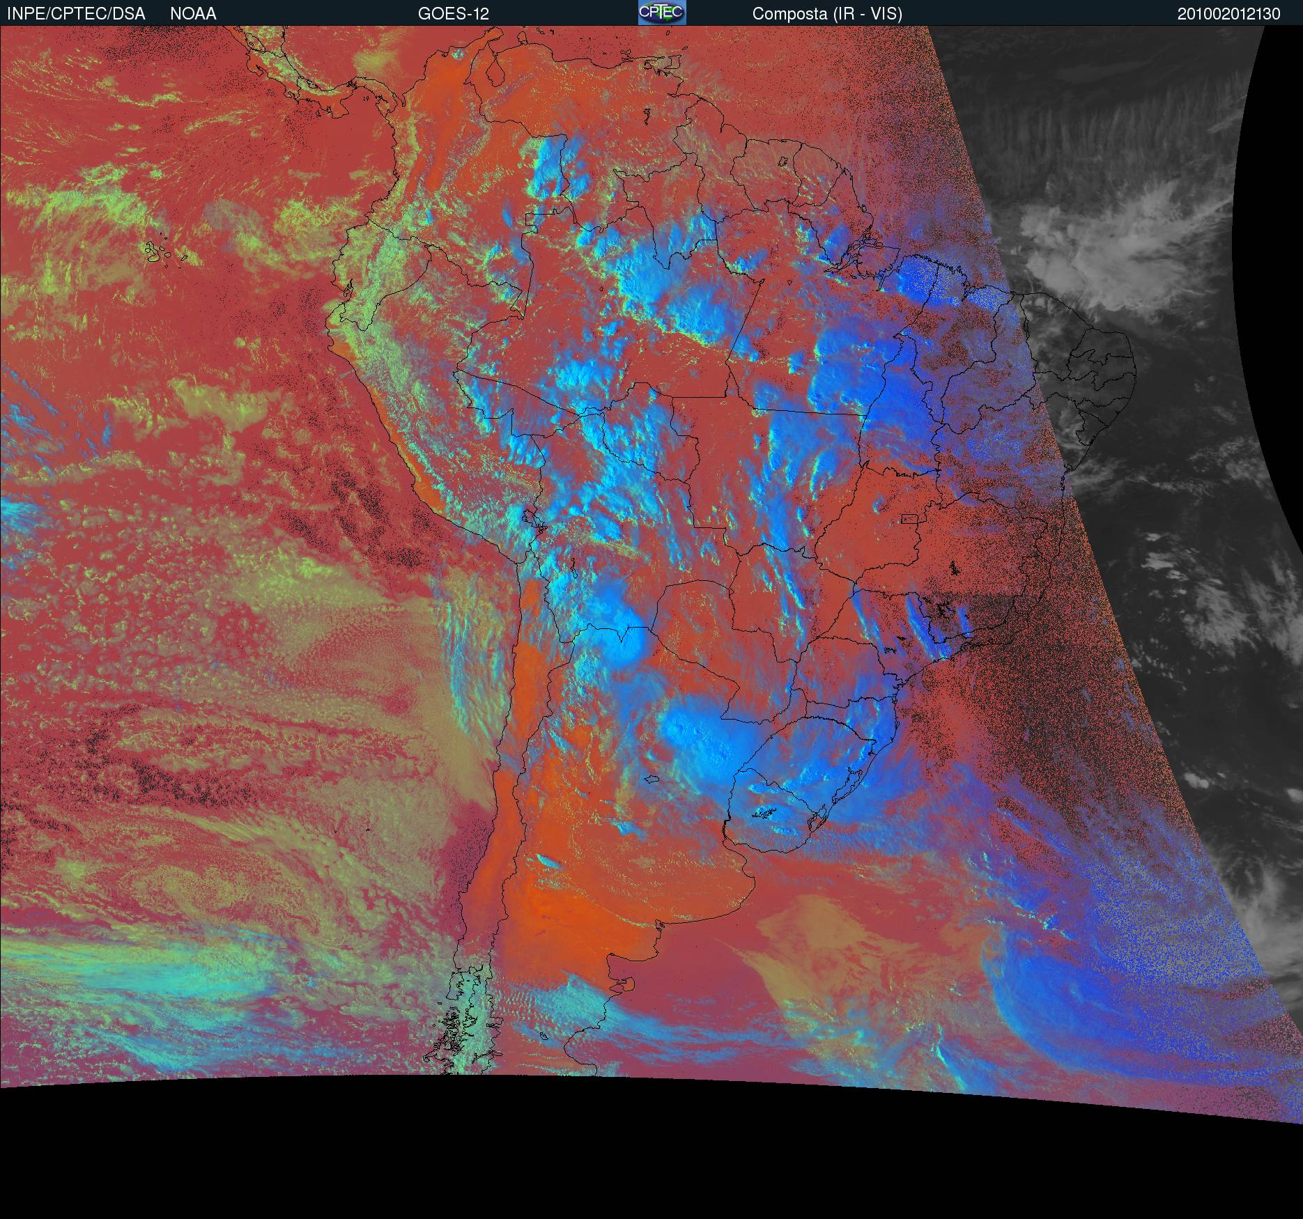Click the 'GOES-12' satellite label
Screen dimensions: 1303x1219
(454, 14)
